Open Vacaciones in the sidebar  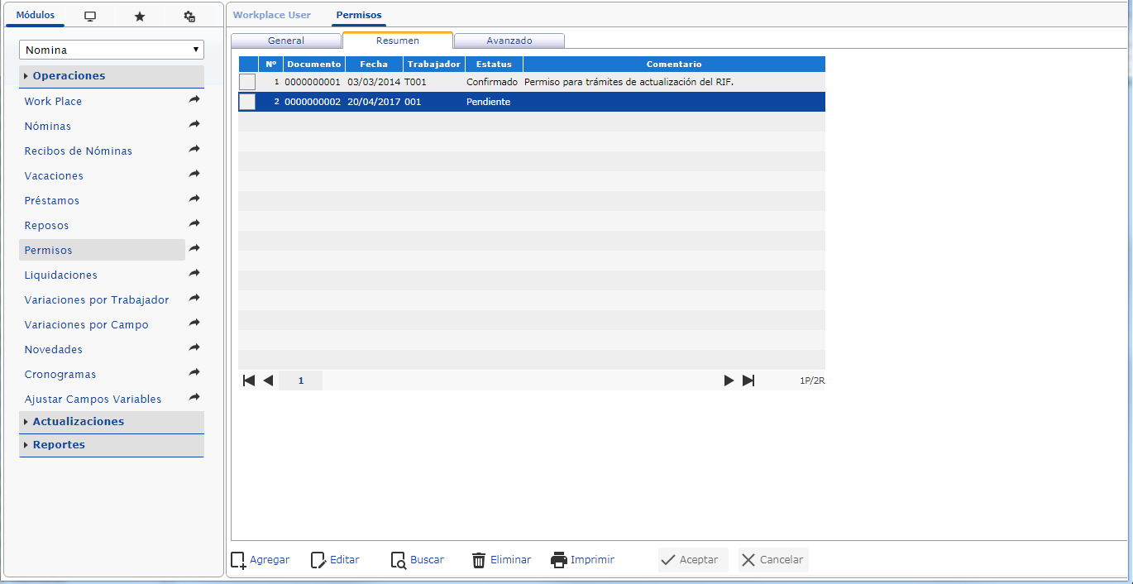pos(54,175)
